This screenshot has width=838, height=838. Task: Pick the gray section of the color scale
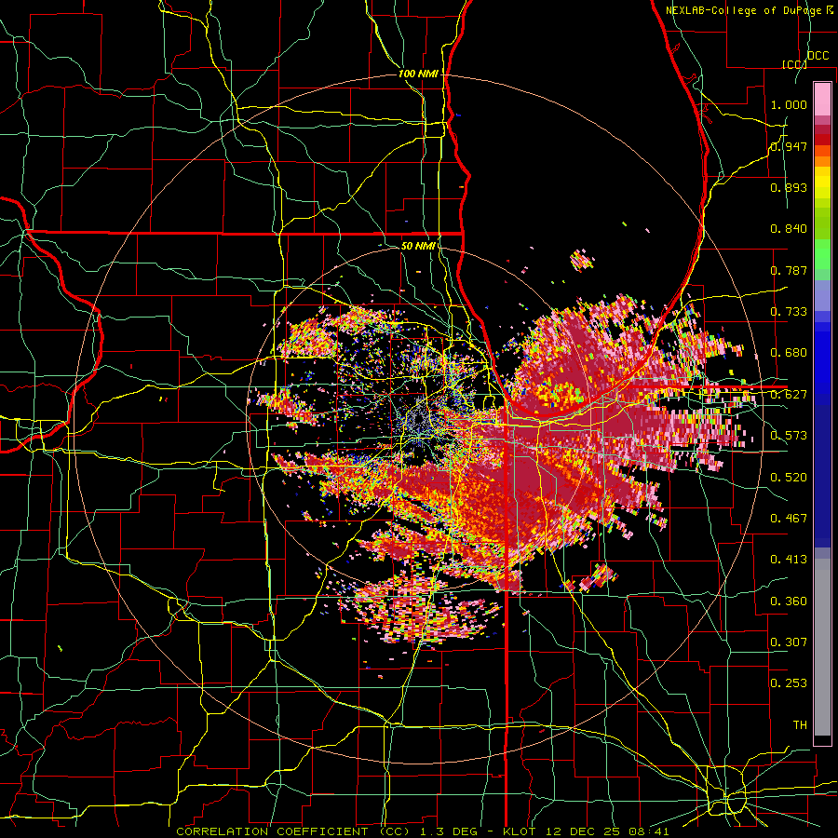(x=822, y=647)
